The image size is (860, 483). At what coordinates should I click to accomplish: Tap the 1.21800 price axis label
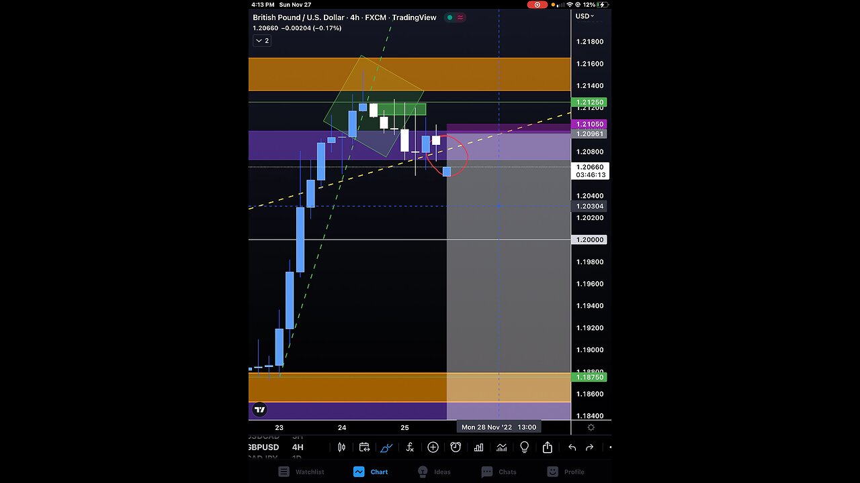click(x=590, y=42)
